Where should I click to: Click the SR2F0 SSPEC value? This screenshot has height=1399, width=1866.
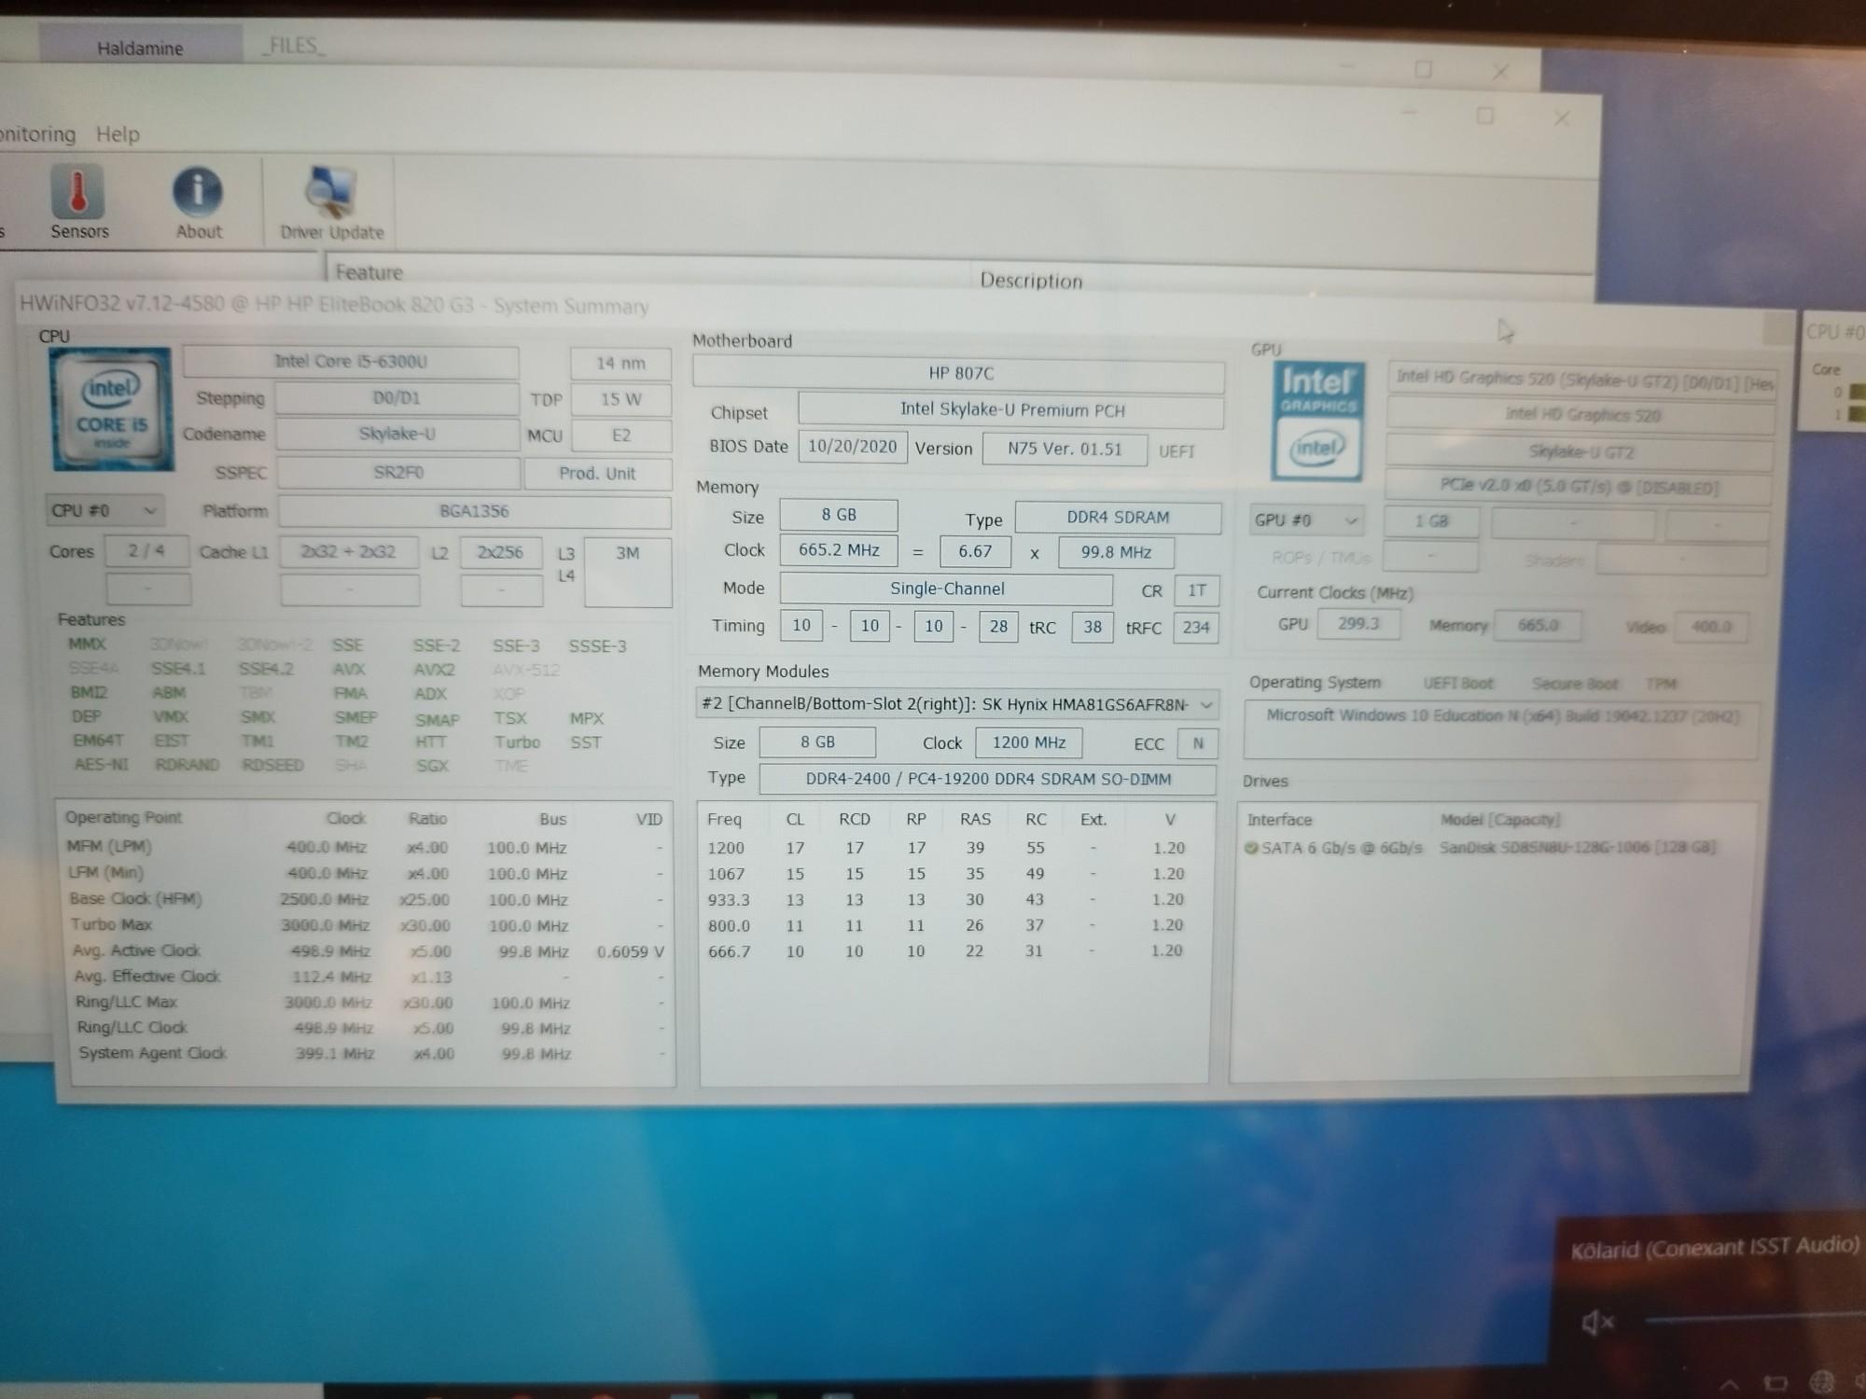[x=398, y=473]
